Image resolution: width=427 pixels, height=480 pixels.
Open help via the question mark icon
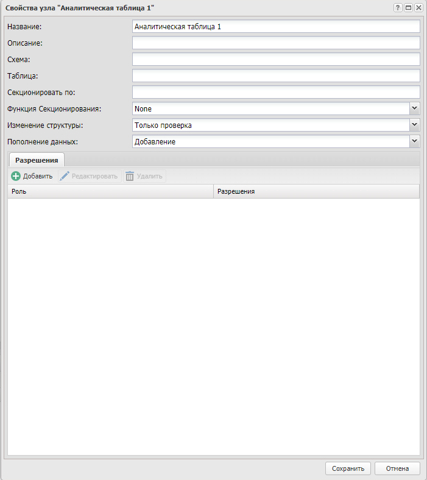pyautogui.click(x=398, y=7)
